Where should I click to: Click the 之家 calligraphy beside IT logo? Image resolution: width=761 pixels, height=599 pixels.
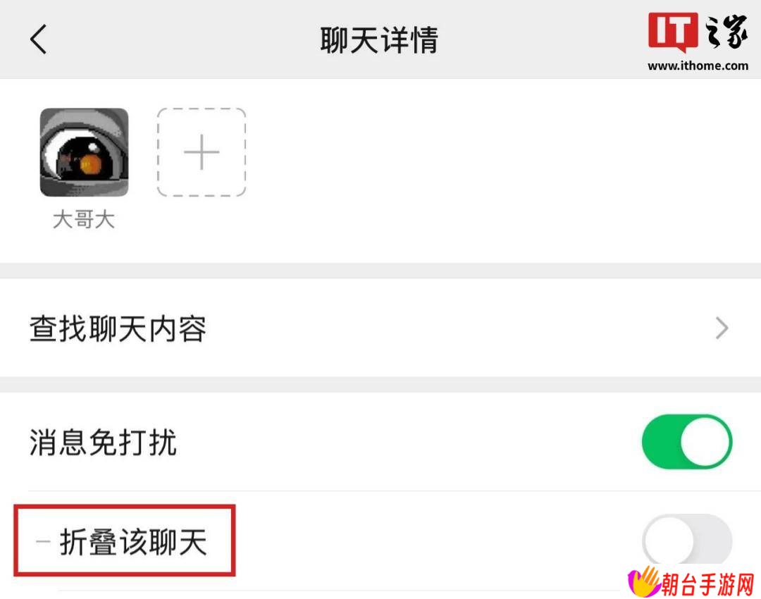click(726, 32)
